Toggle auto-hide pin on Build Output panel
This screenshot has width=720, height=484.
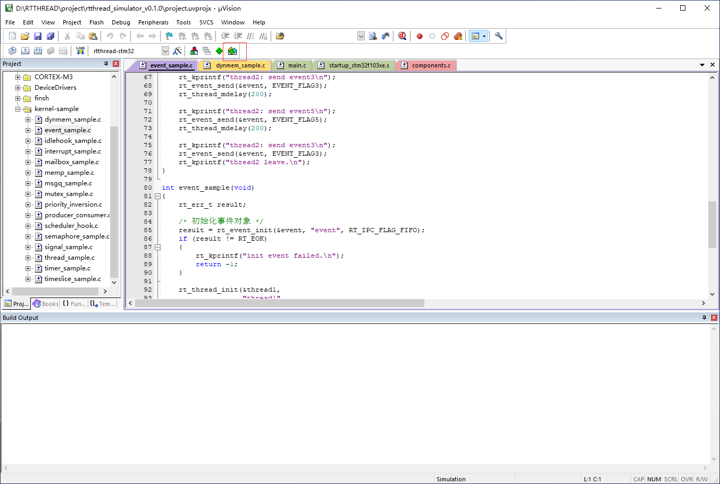point(704,318)
